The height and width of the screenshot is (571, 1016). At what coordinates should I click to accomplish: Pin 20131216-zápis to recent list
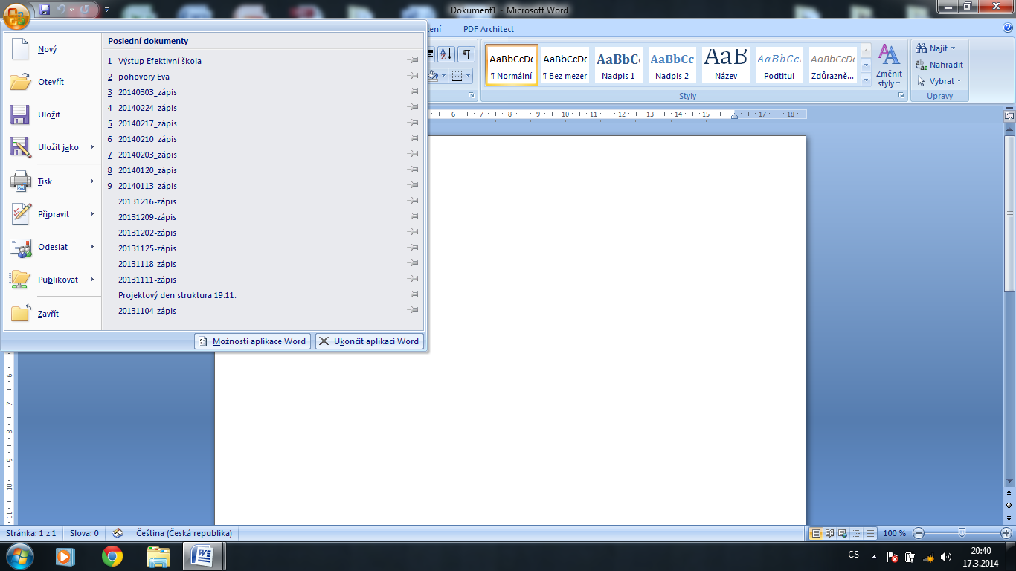coord(414,201)
